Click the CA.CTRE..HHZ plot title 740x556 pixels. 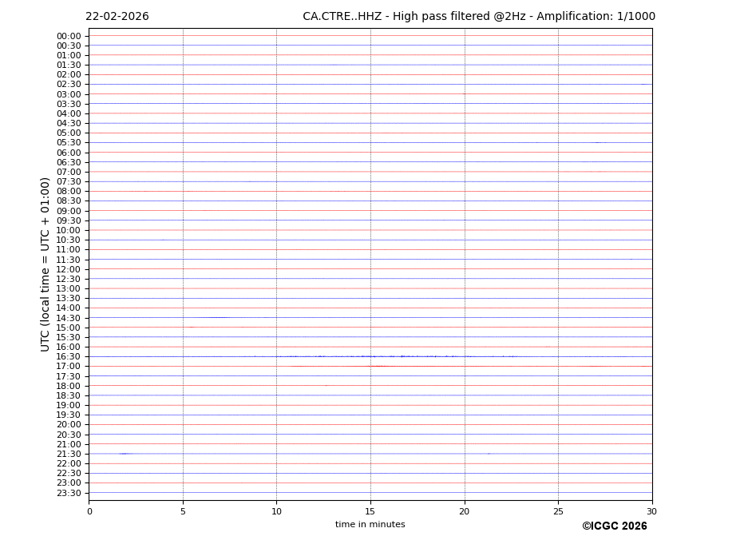coord(478,17)
